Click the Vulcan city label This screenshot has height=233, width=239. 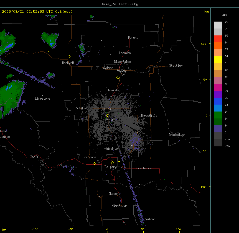click(x=150, y=219)
